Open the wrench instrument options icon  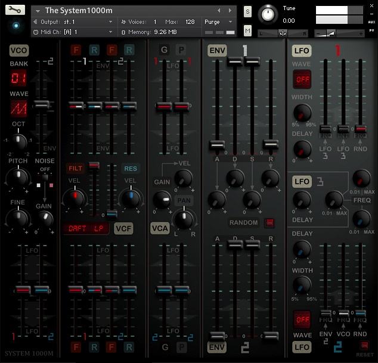click(x=15, y=10)
